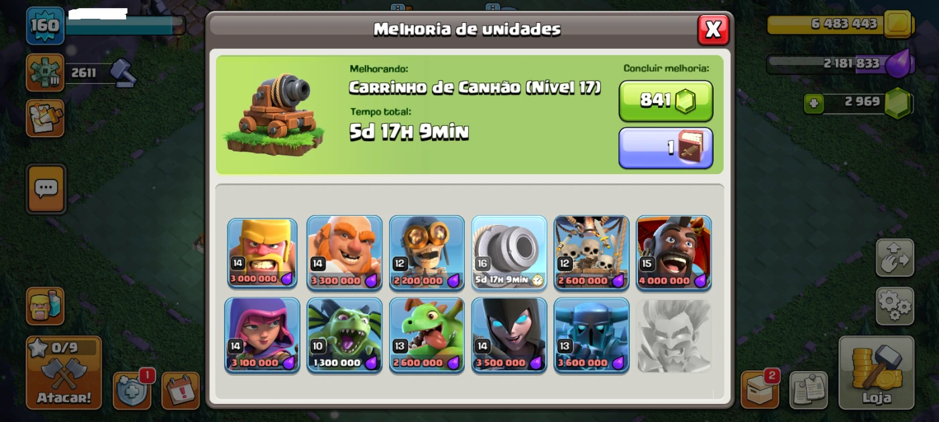The width and height of the screenshot is (939, 422).
Task: Open the chat speech bubble icon
Action: (46, 189)
